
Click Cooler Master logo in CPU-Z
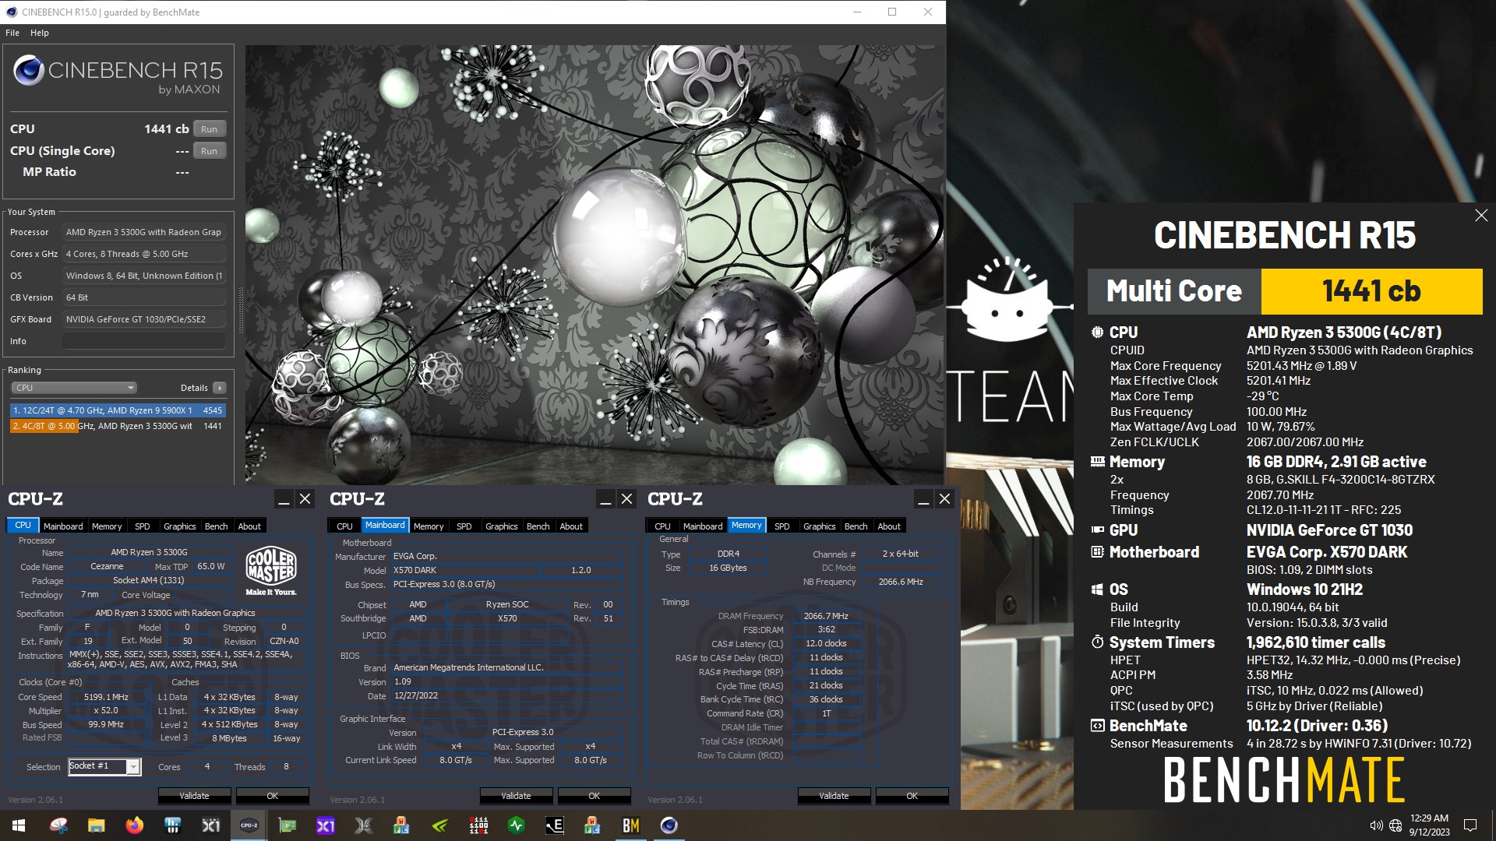271,571
